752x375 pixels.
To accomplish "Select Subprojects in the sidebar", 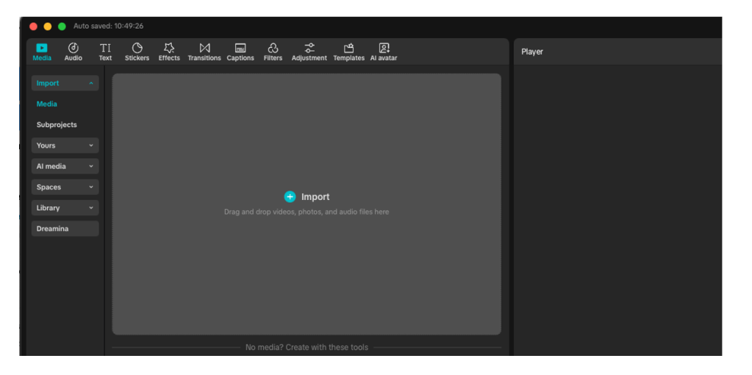I will tap(57, 125).
